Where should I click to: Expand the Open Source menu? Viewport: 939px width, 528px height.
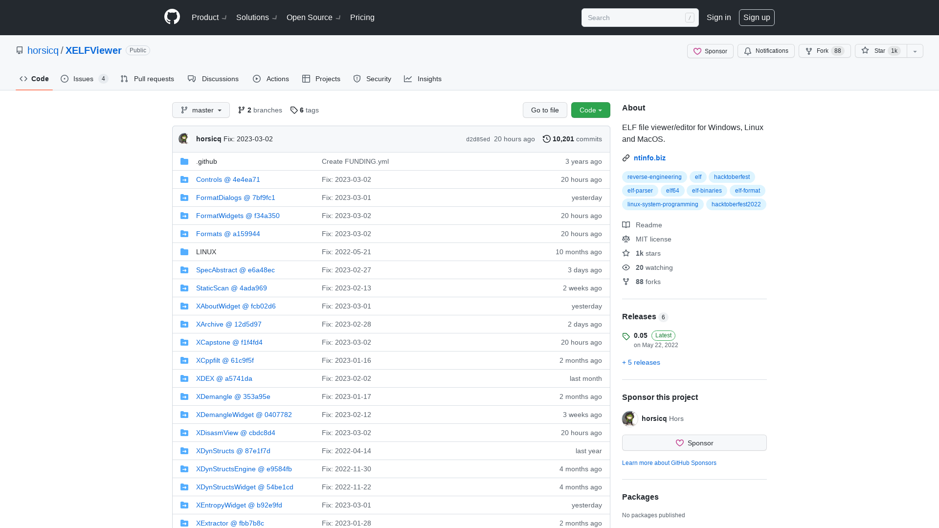pyautogui.click(x=313, y=17)
